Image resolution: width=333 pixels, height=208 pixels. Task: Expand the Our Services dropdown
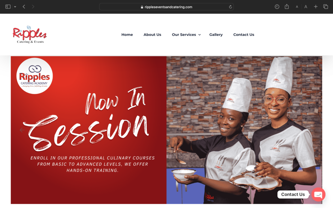[x=186, y=34]
